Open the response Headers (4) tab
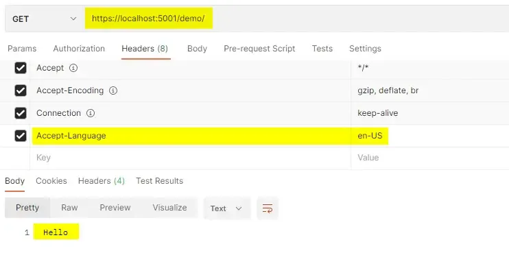The image size is (509, 266). click(x=102, y=181)
